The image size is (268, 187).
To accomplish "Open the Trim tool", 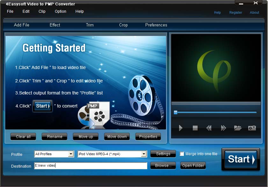I will pos(90,25).
